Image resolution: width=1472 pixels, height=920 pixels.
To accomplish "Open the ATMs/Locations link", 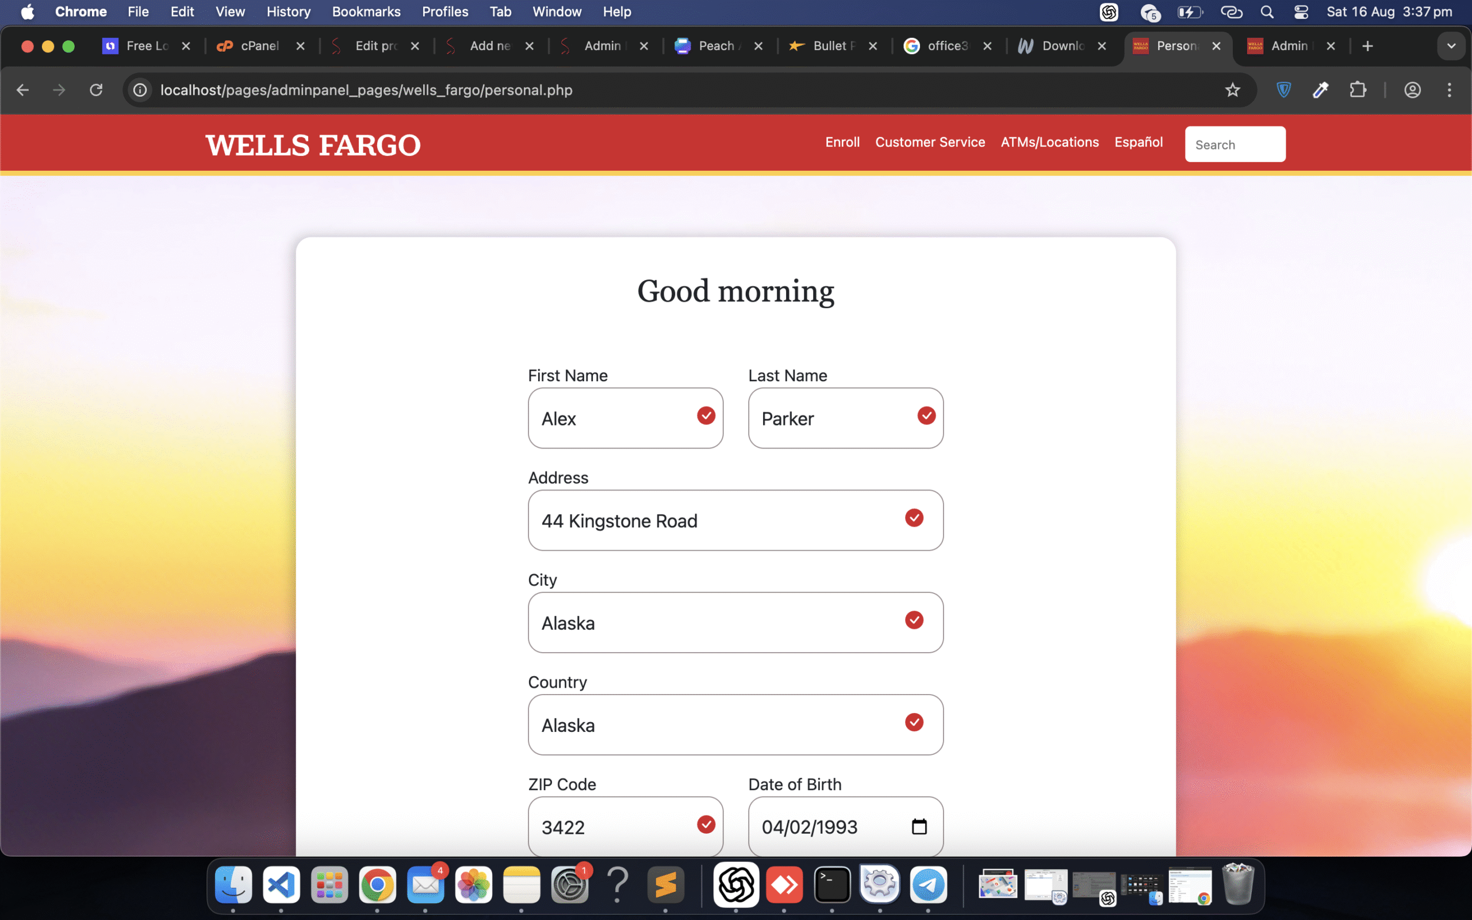I will (x=1050, y=143).
